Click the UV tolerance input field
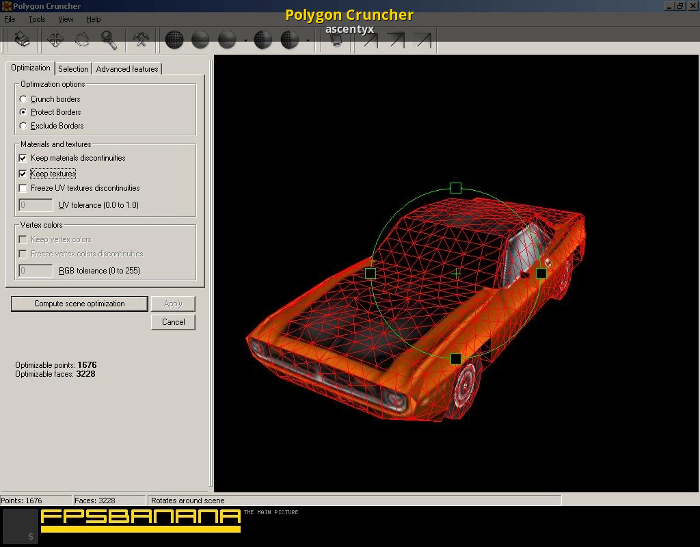Screen dimensions: 700x547 pos(36,205)
